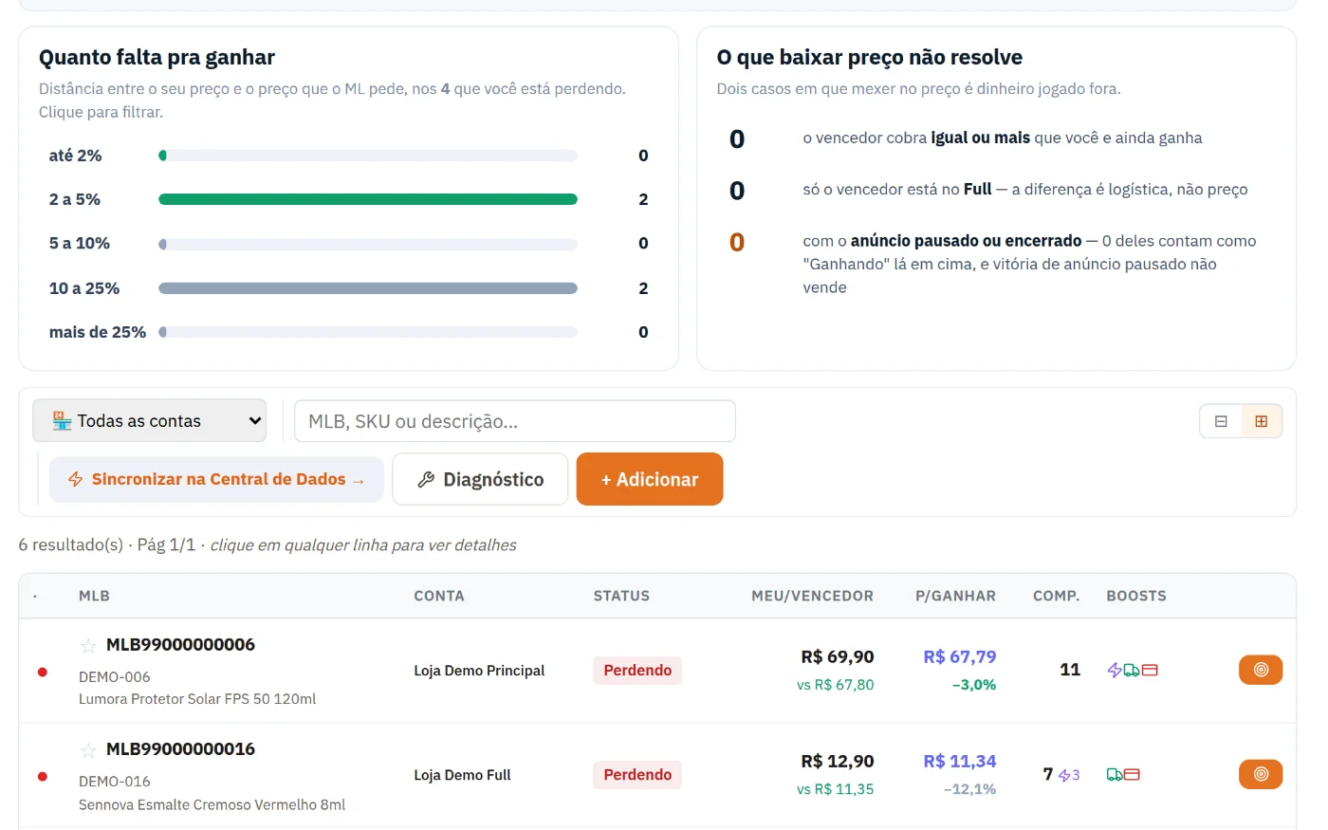This screenshot has width=1328, height=830.
Task: Click the truck boost icon for Sennova Esmalte
Action: click(1115, 775)
